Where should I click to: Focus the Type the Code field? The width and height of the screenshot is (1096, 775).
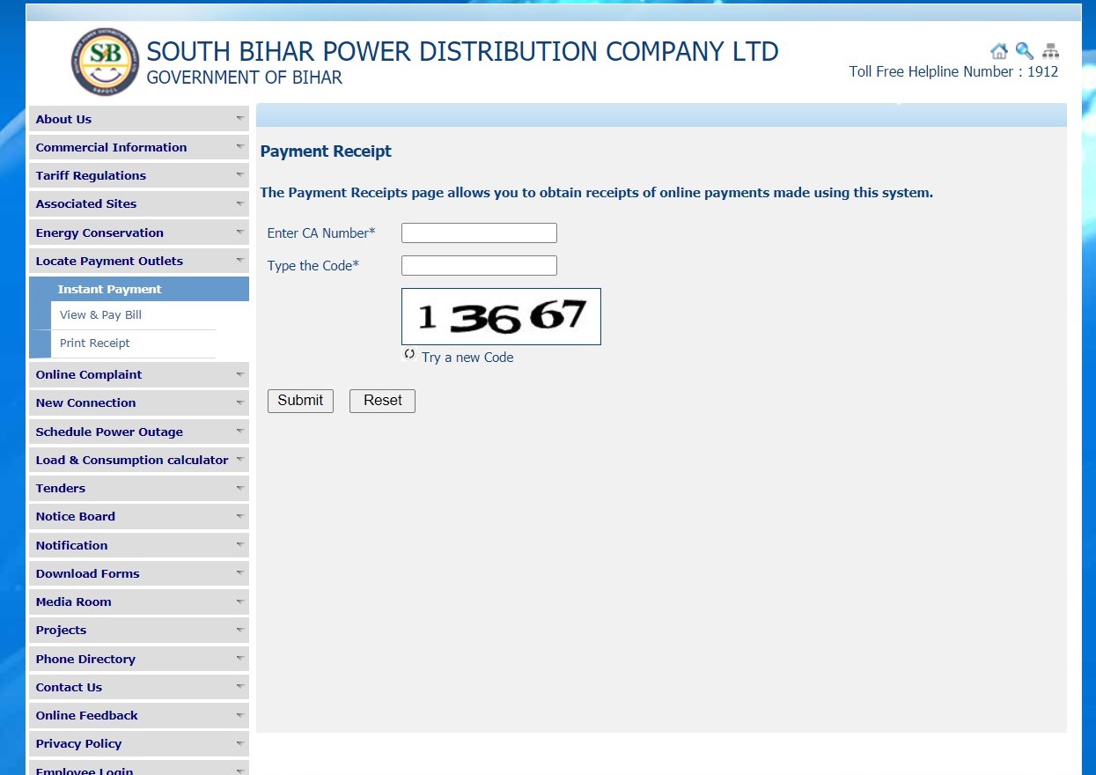click(479, 265)
